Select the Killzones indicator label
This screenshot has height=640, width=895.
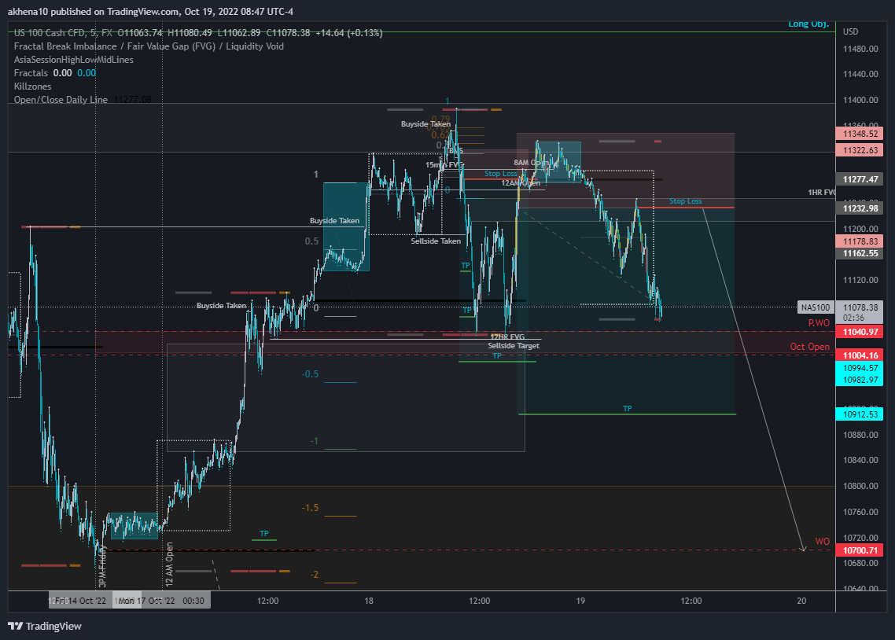(x=32, y=86)
